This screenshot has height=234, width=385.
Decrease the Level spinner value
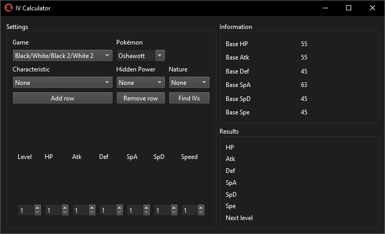37,212
